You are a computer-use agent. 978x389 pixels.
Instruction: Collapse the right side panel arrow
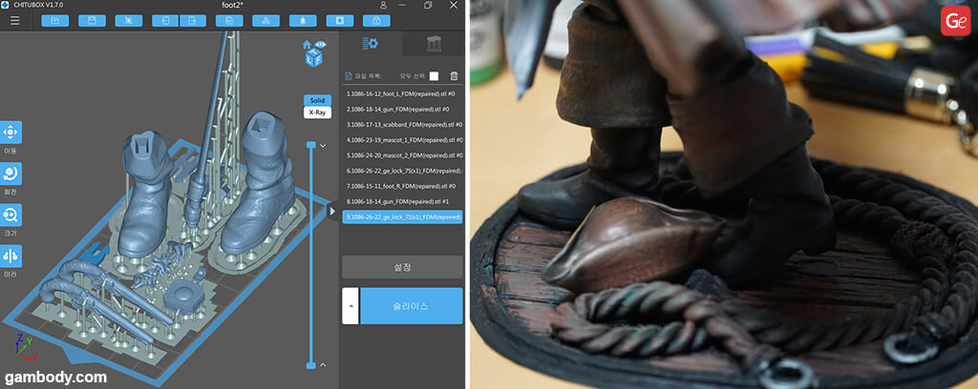[331, 211]
